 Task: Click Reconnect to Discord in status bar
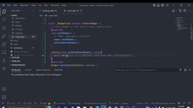95,103
